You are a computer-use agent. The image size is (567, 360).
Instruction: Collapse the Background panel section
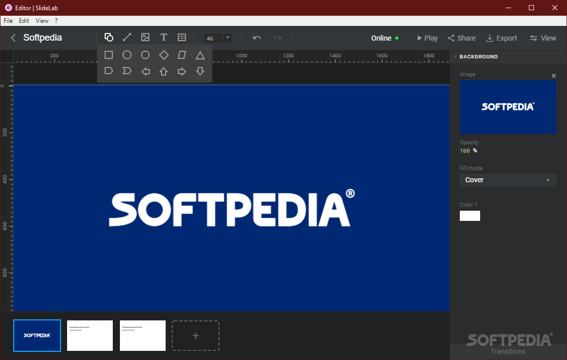tap(455, 57)
